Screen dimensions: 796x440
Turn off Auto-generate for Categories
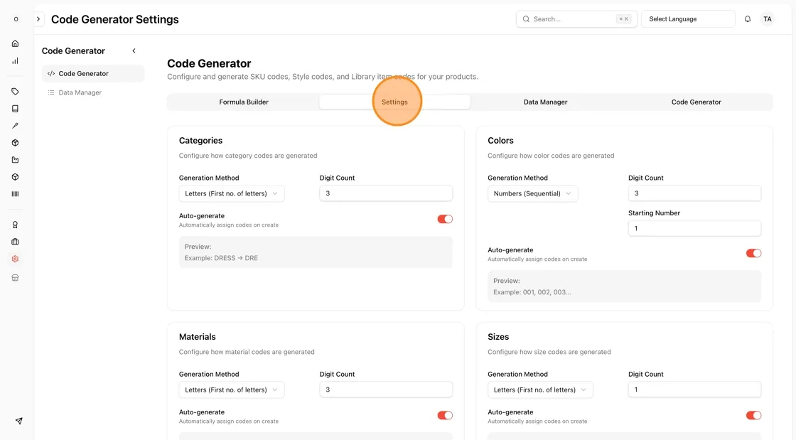(445, 219)
